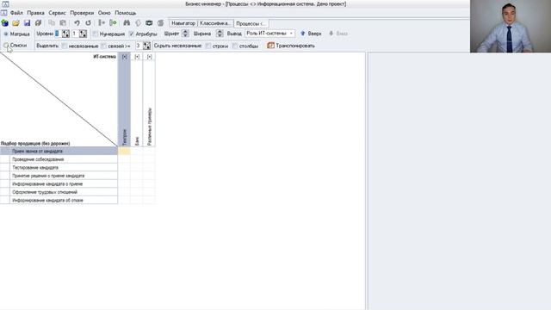Screen dimensions: 551x310
Task: Open search with binoculars icon
Action: [x=127, y=23]
